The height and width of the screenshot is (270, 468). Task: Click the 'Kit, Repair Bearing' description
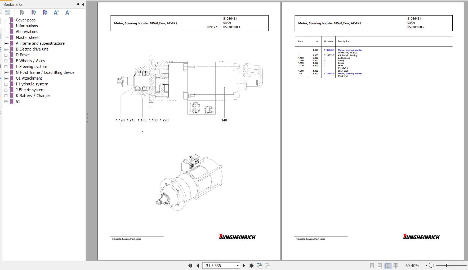point(347,55)
